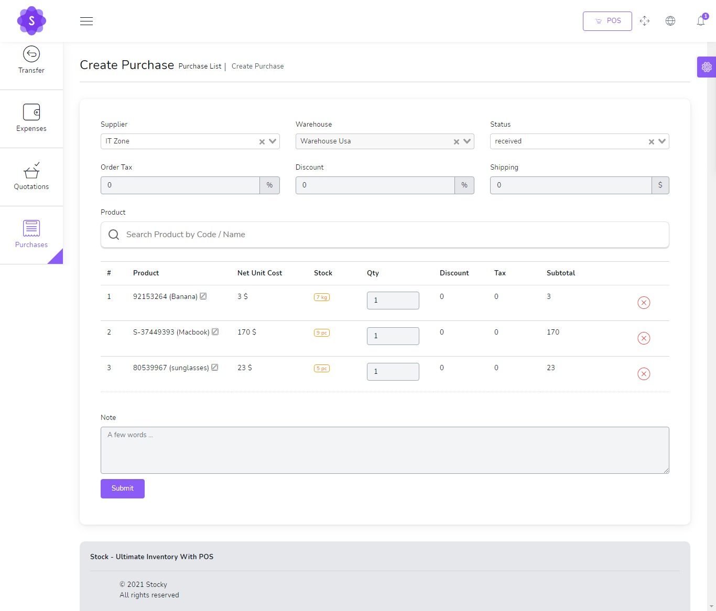The height and width of the screenshot is (611, 716).
Task: Click inside the product search field
Action: click(367, 235)
